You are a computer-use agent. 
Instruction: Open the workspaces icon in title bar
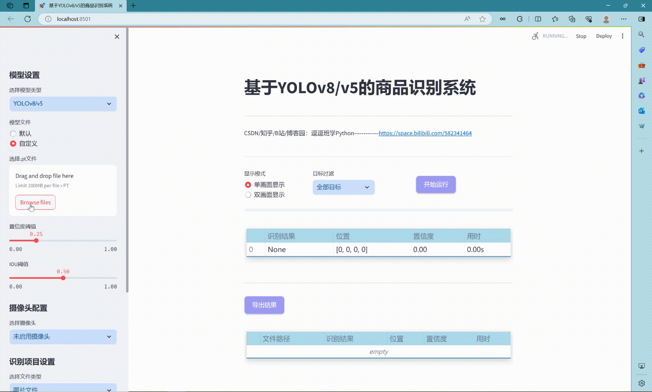coord(10,5)
